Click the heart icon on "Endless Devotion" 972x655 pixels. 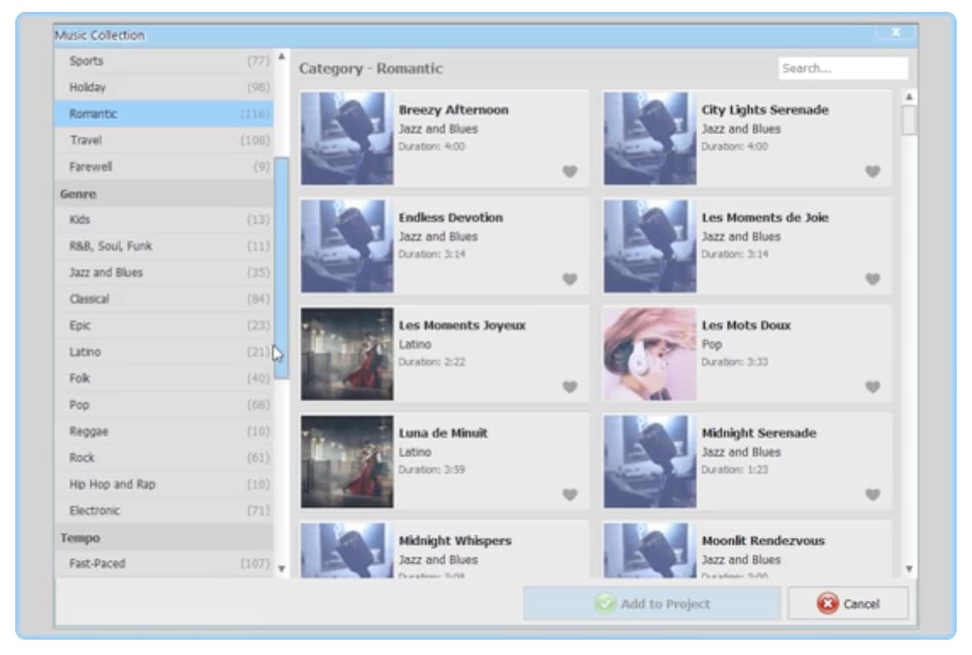tap(568, 278)
